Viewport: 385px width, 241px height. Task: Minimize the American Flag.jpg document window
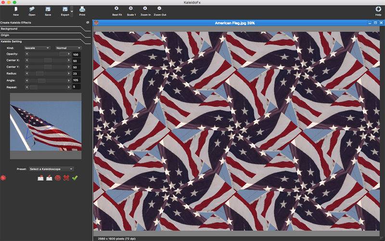click(x=370, y=23)
